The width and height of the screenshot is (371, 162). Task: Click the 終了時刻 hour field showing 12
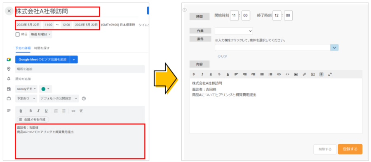point(277,16)
